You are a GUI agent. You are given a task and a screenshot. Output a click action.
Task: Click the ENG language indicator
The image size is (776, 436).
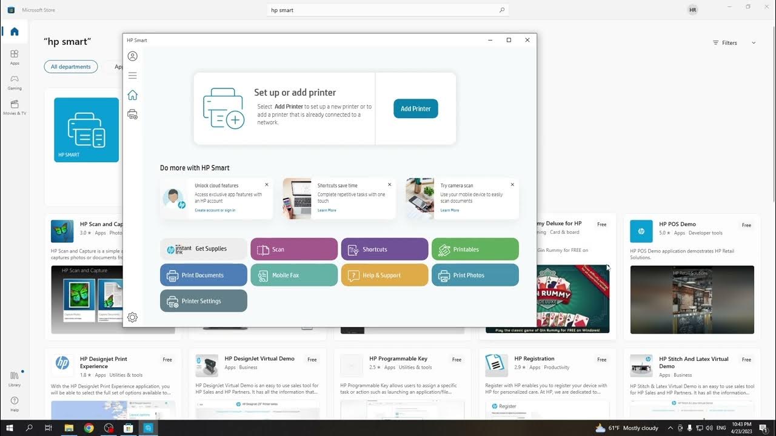pyautogui.click(x=721, y=428)
